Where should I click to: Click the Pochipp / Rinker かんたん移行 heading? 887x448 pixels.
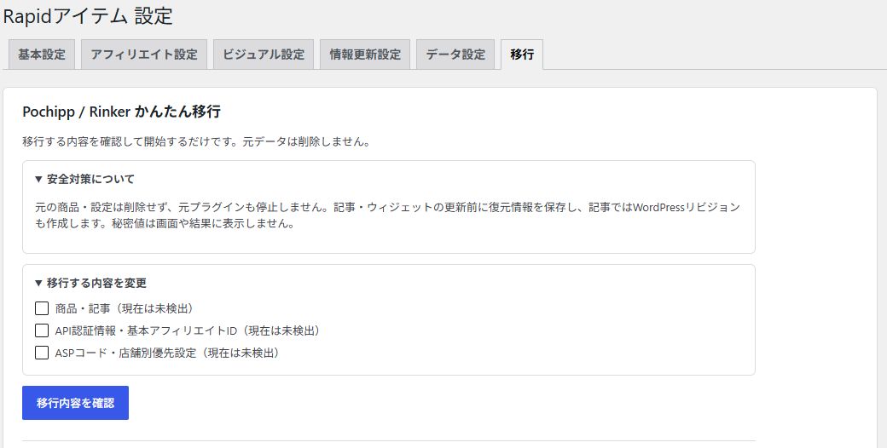122,112
